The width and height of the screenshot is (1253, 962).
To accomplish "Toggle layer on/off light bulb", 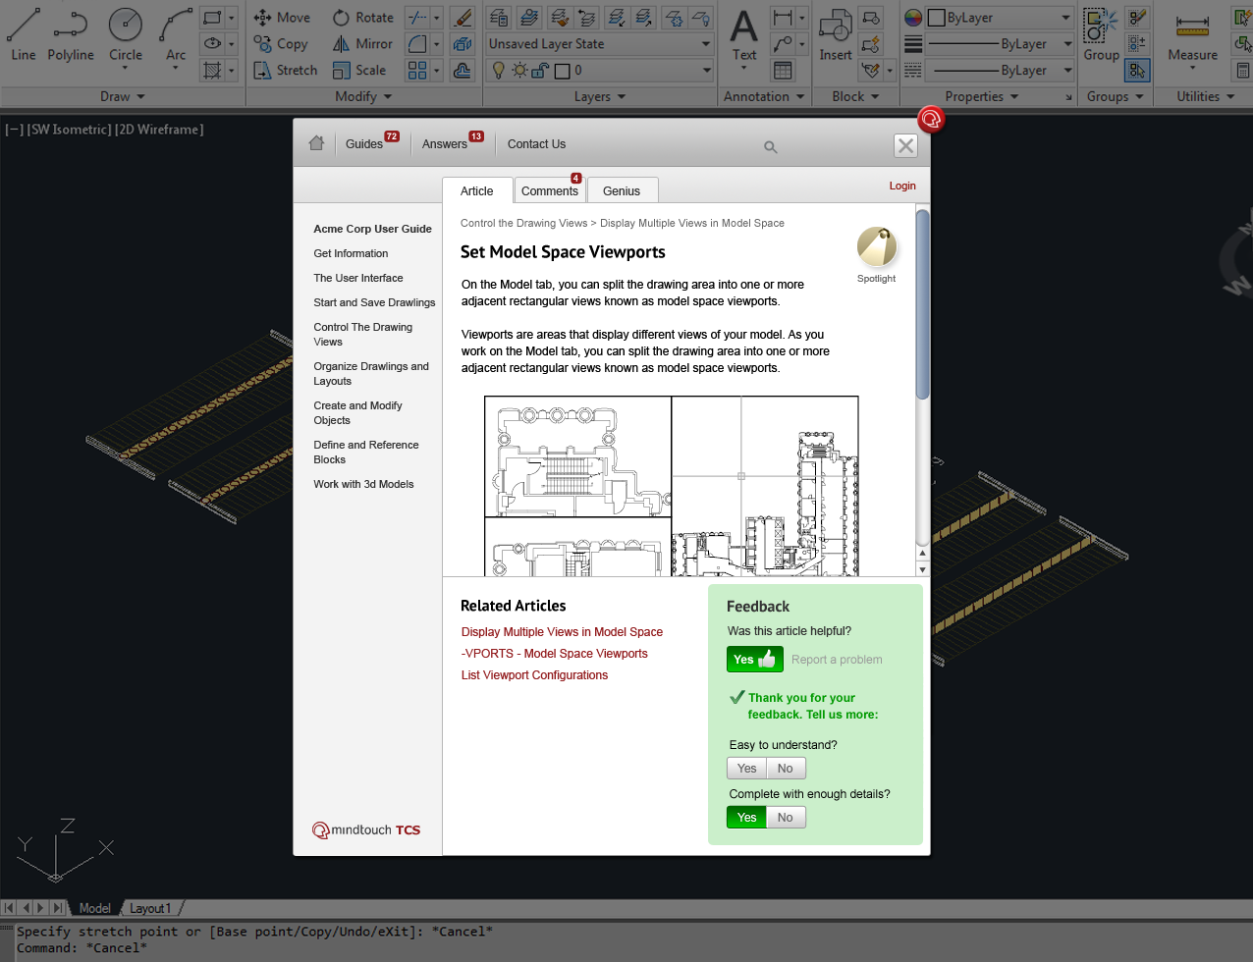I will tap(499, 71).
